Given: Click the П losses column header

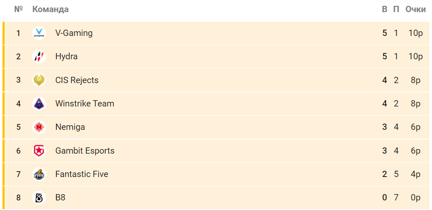Looking at the screenshot, I should [396, 9].
